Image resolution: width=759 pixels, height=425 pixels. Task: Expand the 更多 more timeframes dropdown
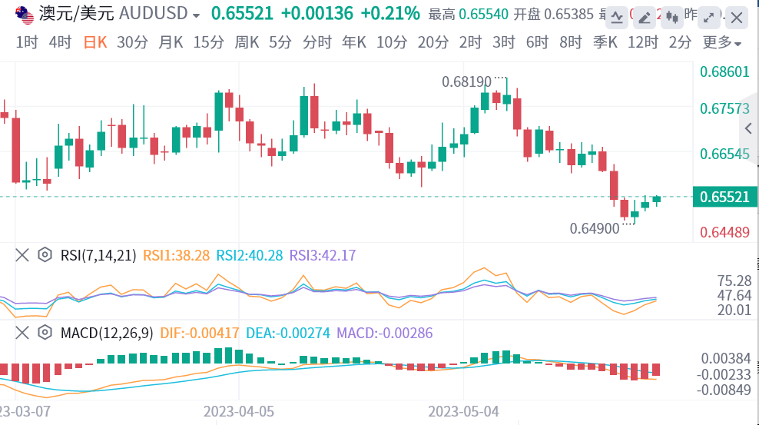pos(721,42)
